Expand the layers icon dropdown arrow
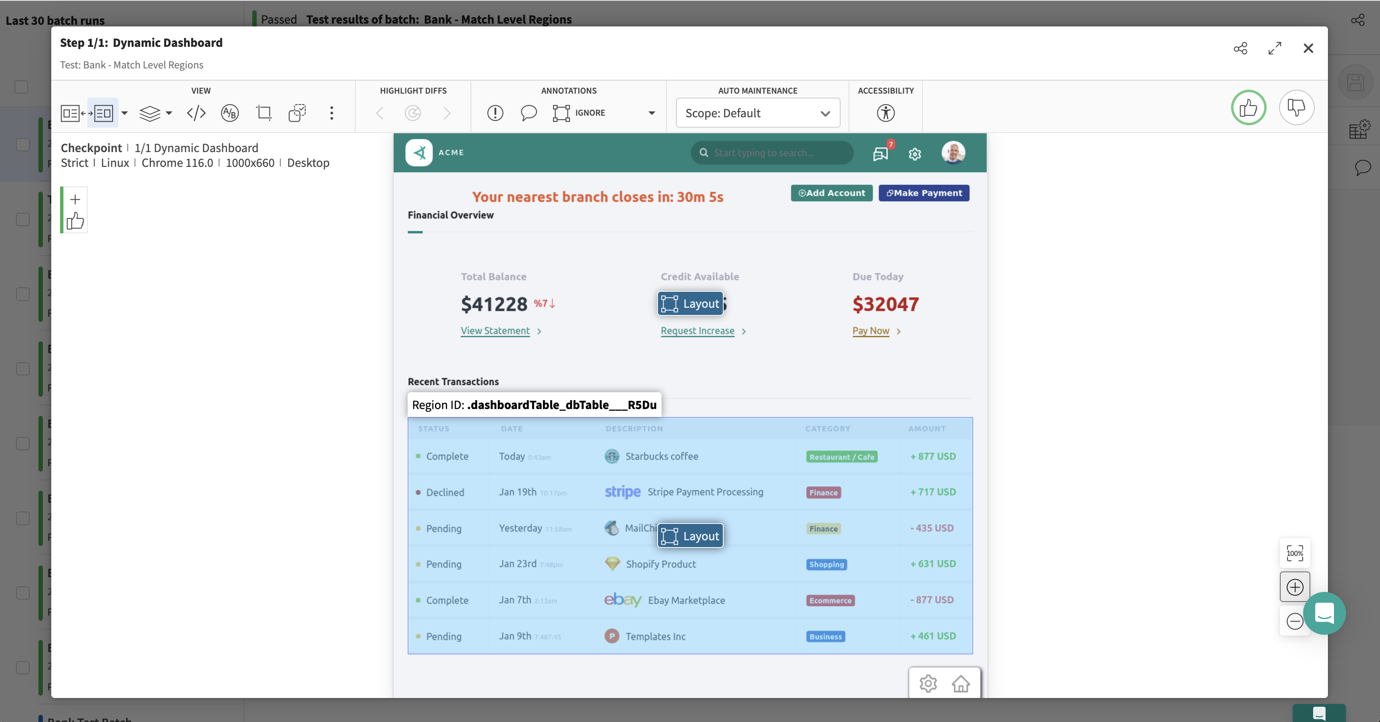1380x722 pixels. (x=169, y=113)
